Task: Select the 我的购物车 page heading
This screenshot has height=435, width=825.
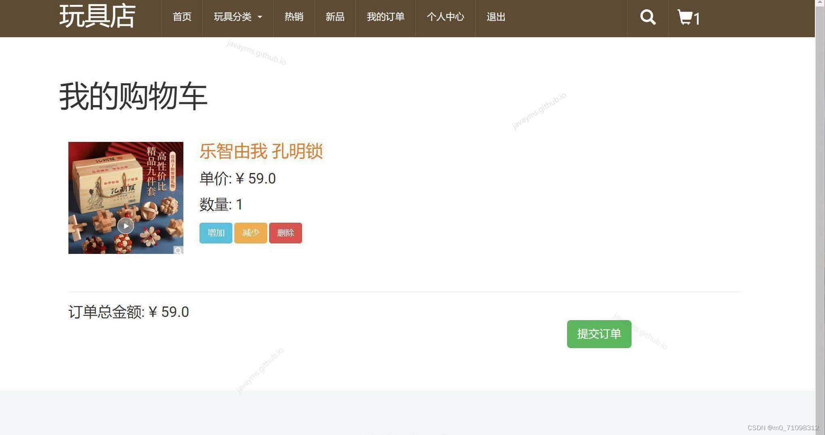Action: click(x=133, y=96)
